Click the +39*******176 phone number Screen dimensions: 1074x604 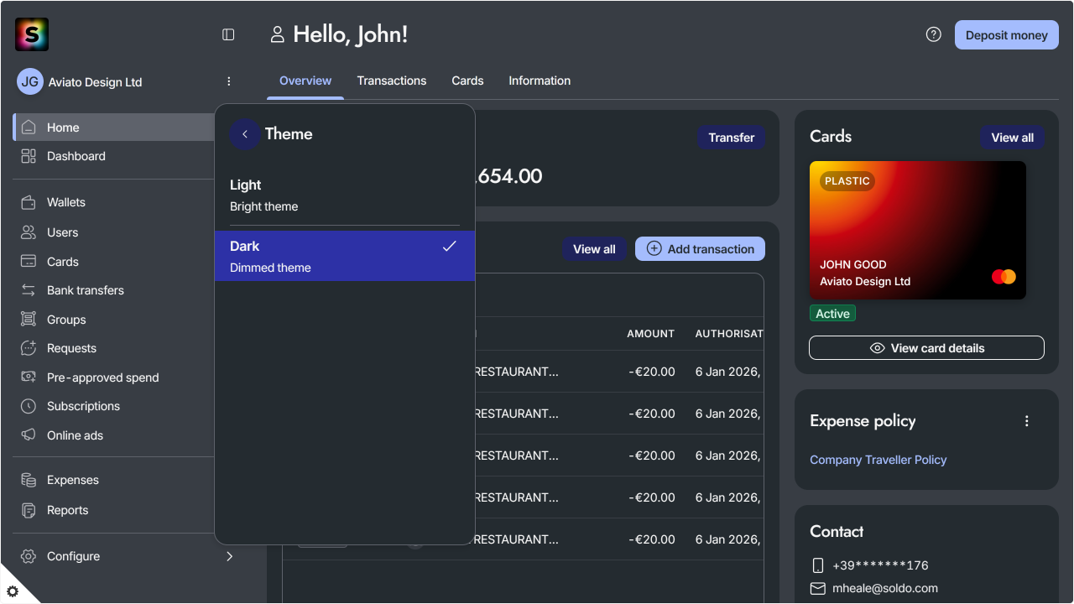pos(880,565)
